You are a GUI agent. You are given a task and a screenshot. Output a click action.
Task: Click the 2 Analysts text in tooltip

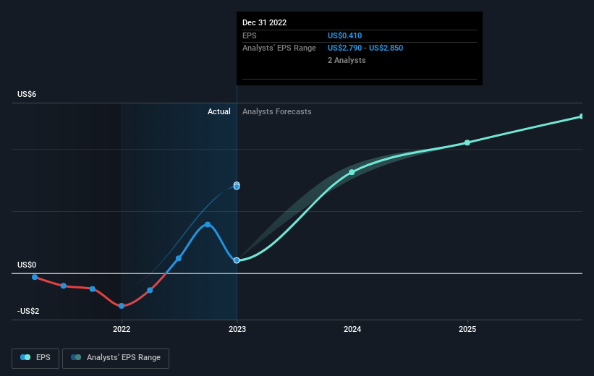[347, 60]
